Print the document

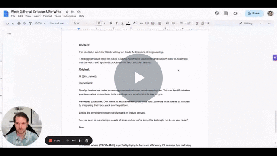coord(19,23)
